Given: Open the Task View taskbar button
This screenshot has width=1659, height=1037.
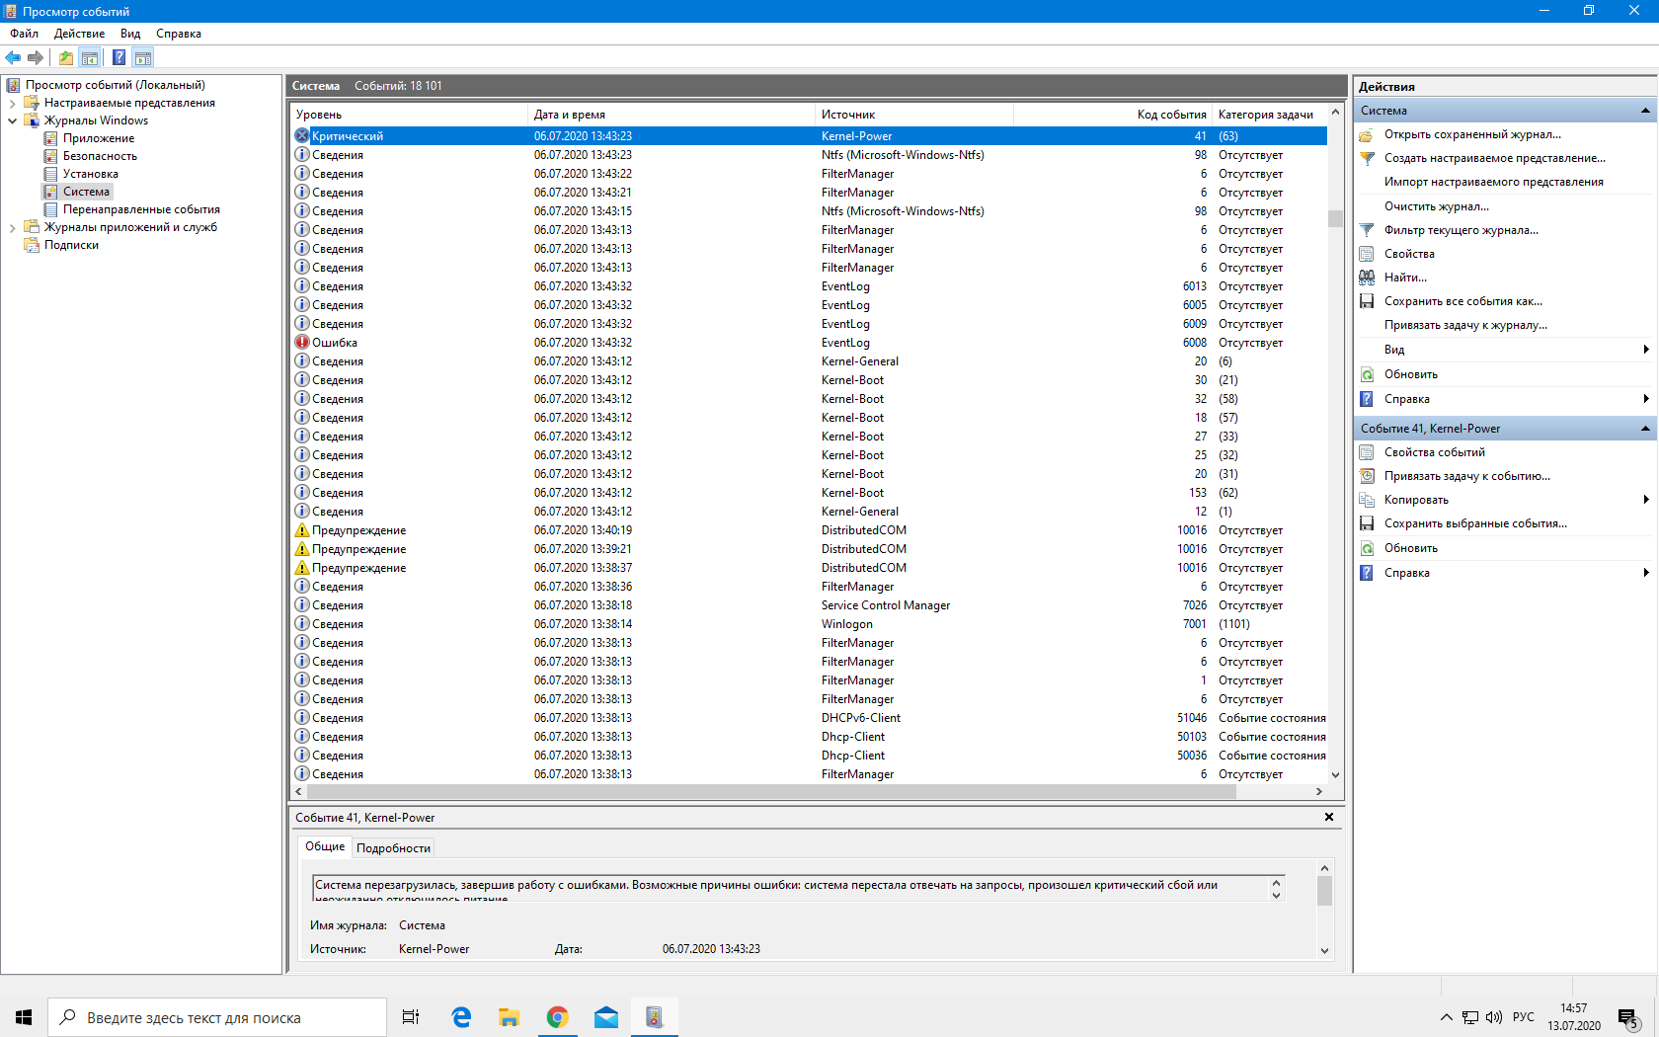Looking at the screenshot, I should pos(411,1017).
